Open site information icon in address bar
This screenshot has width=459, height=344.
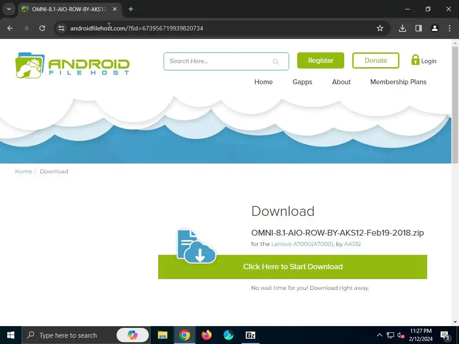[x=61, y=28]
